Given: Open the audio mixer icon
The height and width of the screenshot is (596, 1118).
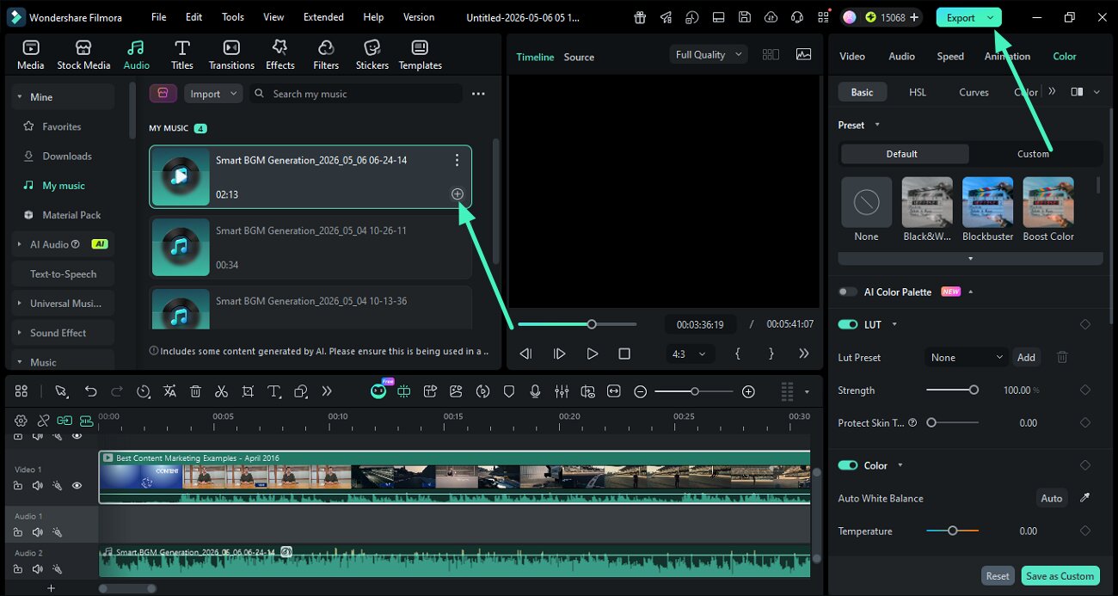Looking at the screenshot, I should [562, 391].
